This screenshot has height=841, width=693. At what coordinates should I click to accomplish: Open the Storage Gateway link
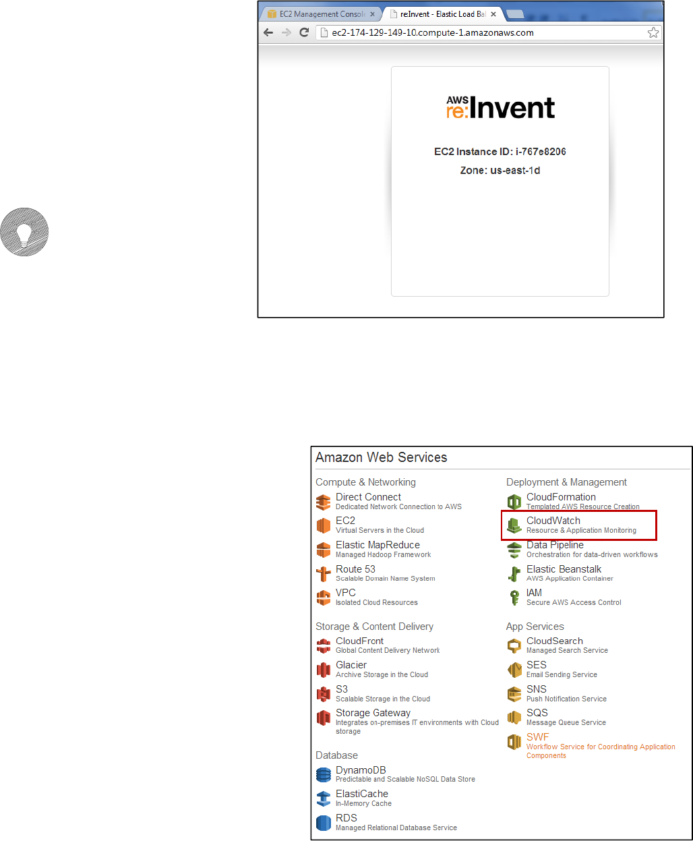(373, 713)
